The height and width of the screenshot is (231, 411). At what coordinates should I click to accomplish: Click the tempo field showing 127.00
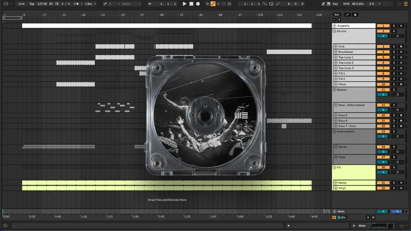click(x=42, y=4)
